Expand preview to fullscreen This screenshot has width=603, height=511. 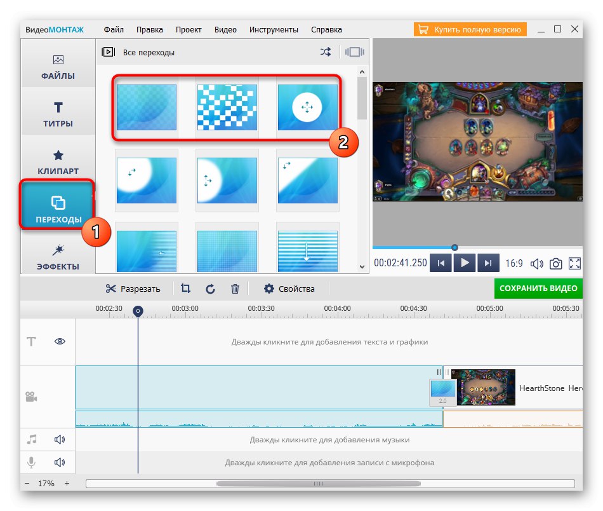point(574,263)
